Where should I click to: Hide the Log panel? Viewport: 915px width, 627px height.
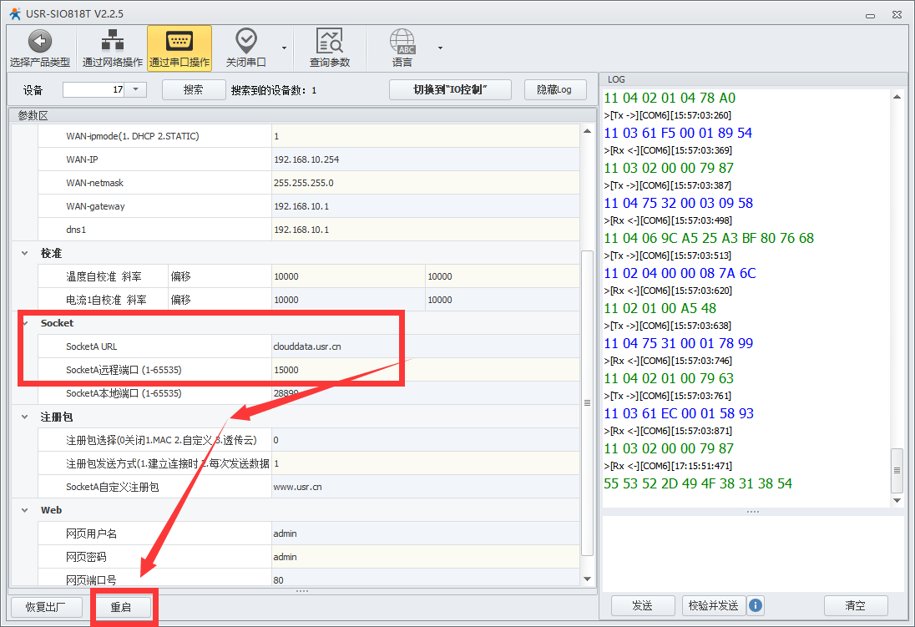pos(554,89)
